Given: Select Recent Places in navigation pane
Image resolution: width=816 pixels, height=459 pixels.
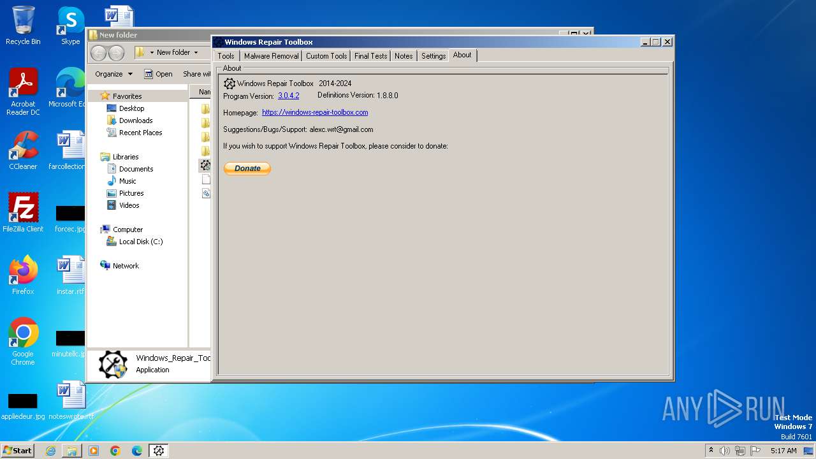Looking at the screenshot, I should pos(140,133).
